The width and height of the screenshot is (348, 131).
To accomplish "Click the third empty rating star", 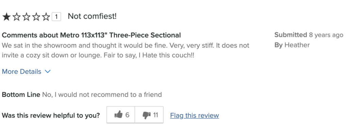I will (26, 17).
